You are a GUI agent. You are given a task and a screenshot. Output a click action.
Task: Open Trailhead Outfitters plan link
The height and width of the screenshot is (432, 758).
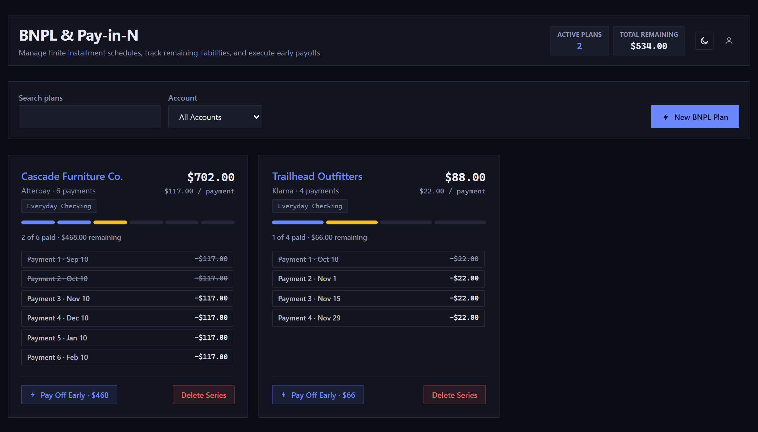[x=317, y=176]
